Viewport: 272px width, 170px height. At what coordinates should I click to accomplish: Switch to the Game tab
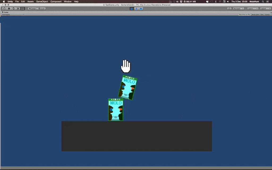(6, 12)
